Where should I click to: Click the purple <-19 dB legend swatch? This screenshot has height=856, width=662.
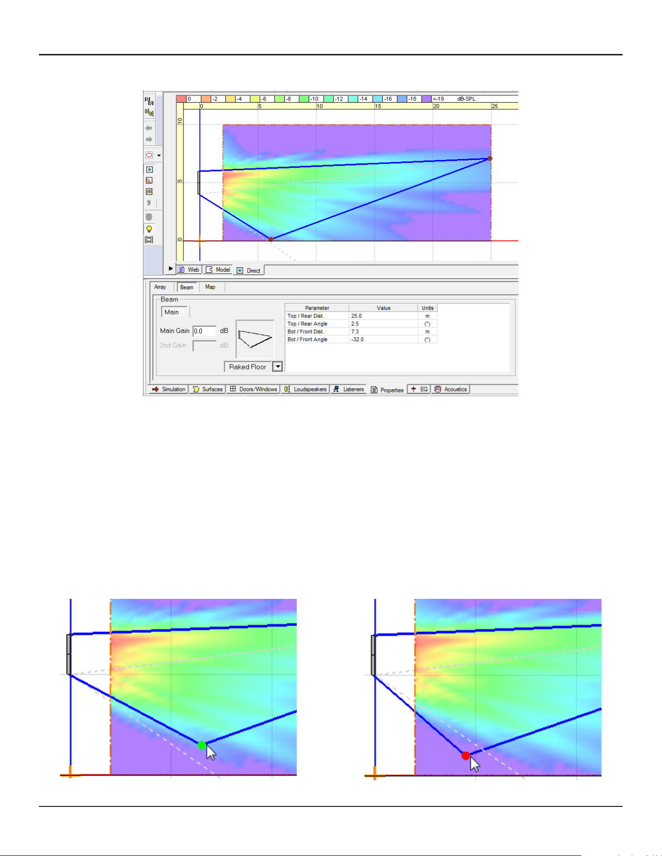[427, 99]
